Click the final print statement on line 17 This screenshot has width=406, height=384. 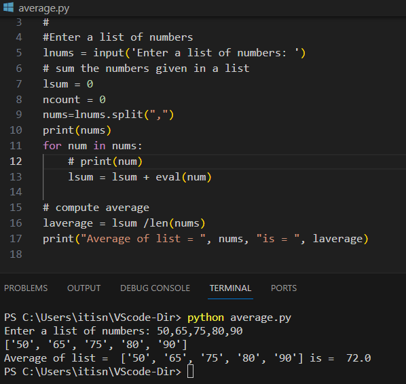(x=206, y=239)
